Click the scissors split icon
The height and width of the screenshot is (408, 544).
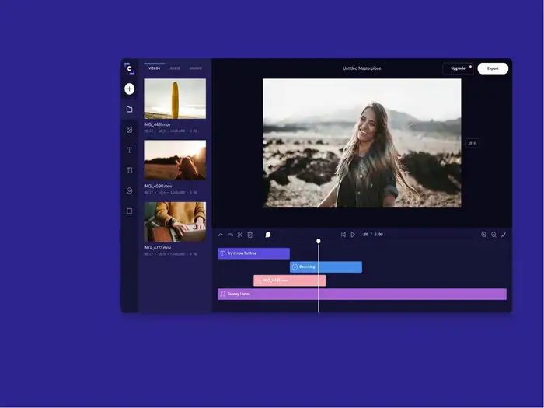[240, 235]
